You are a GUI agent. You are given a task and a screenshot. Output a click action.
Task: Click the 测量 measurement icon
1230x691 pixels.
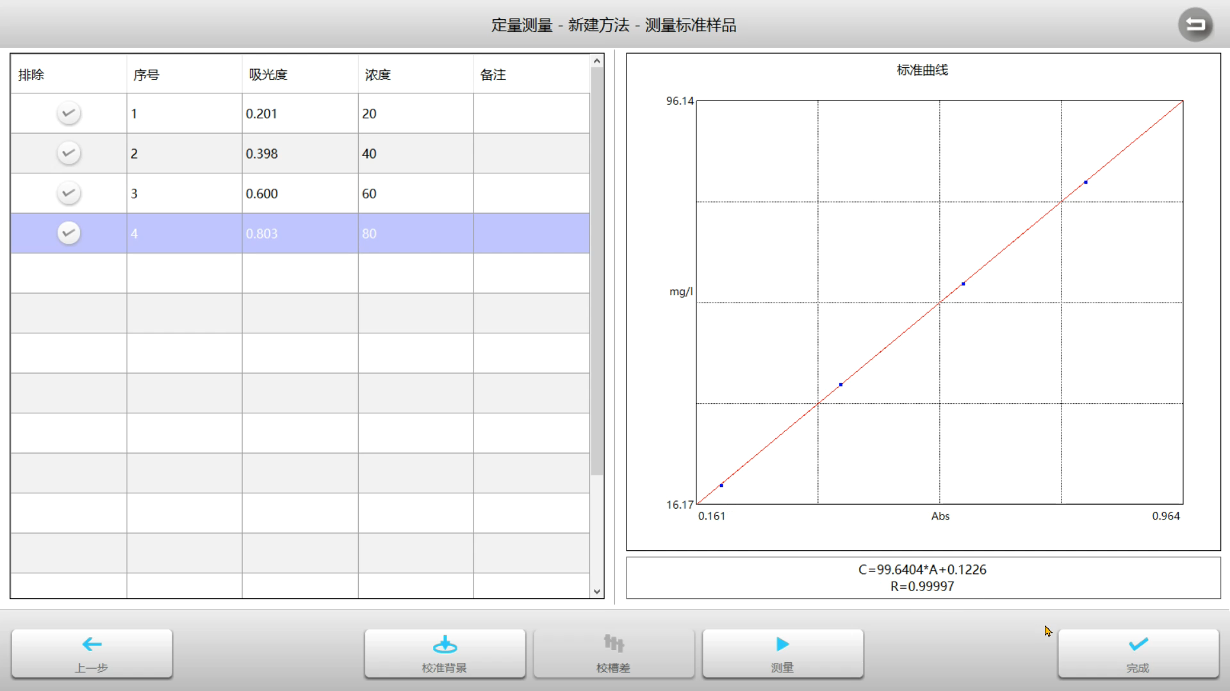point(782,654)
